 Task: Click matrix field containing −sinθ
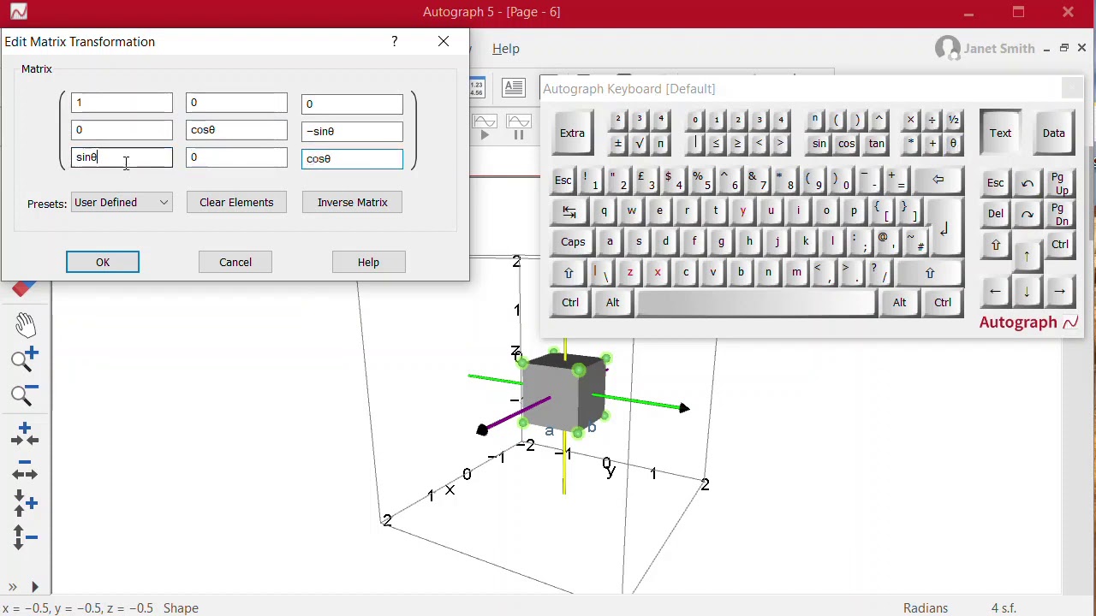coord(352,131)
